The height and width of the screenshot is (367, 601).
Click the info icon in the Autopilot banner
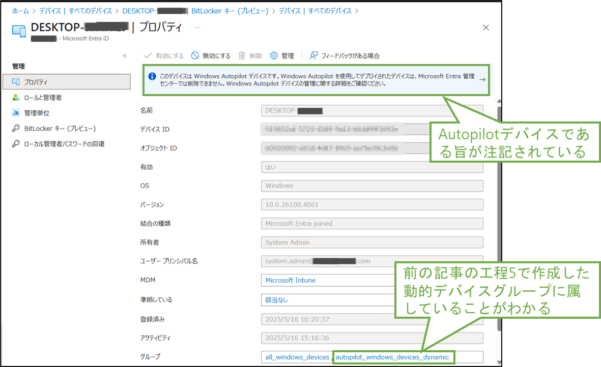coord(152,76)
